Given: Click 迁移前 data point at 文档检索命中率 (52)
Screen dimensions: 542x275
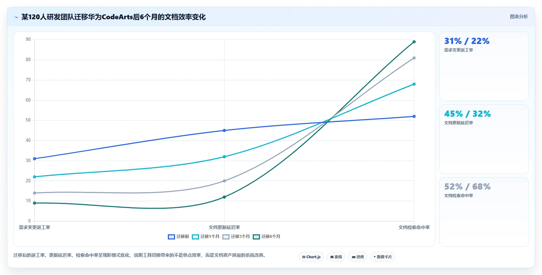Looking at the screenshot, I should click(x=414, y=116).
